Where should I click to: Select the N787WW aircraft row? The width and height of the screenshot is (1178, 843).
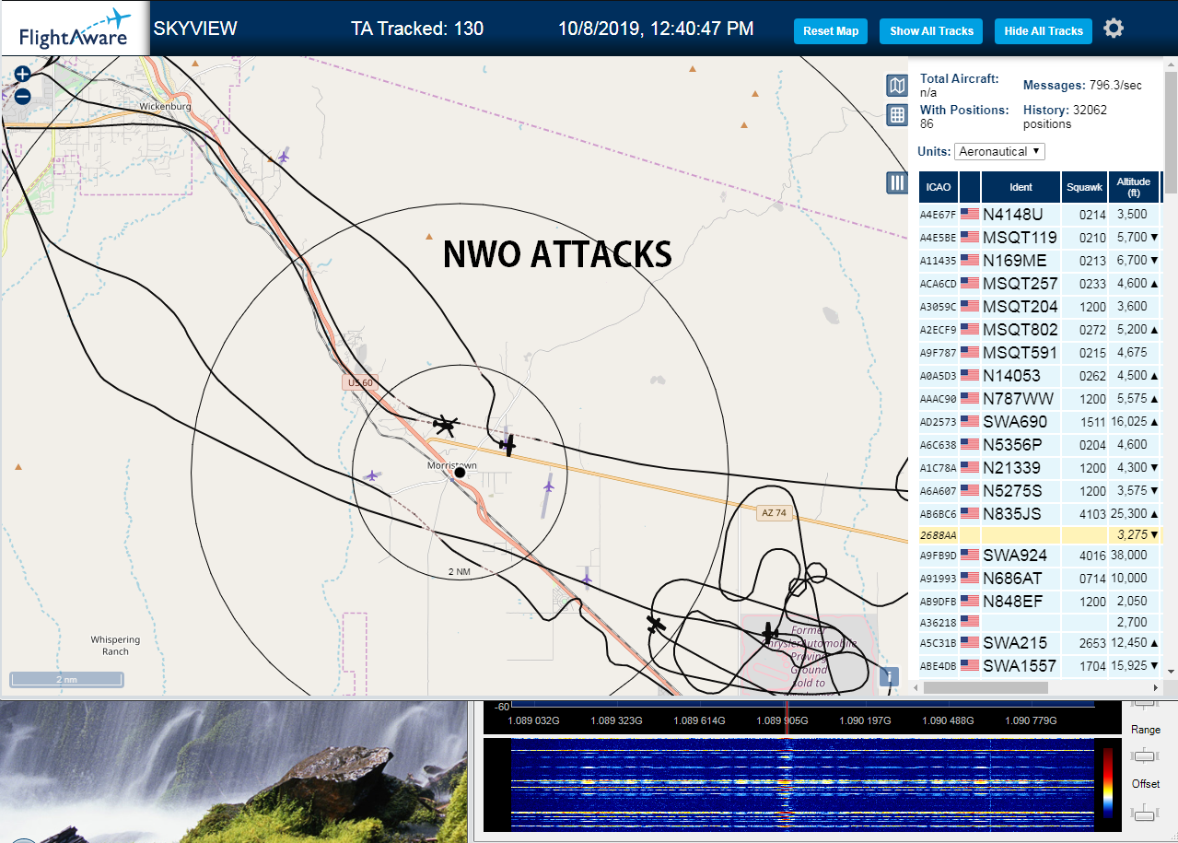[1041, 398]
